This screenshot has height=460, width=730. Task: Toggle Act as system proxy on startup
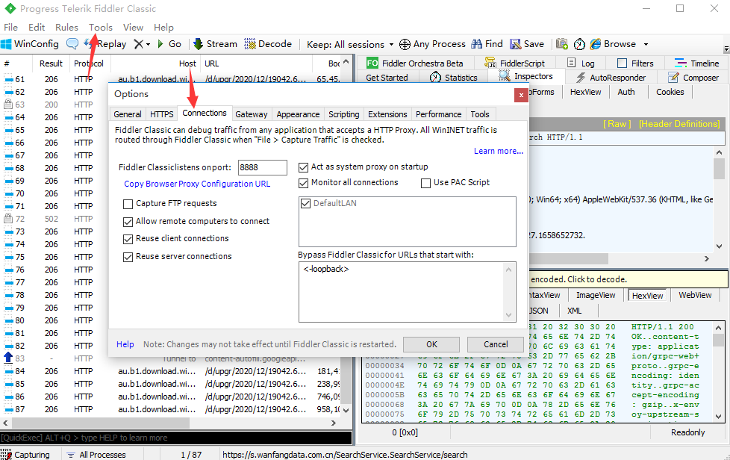click(x=304, y=167)
